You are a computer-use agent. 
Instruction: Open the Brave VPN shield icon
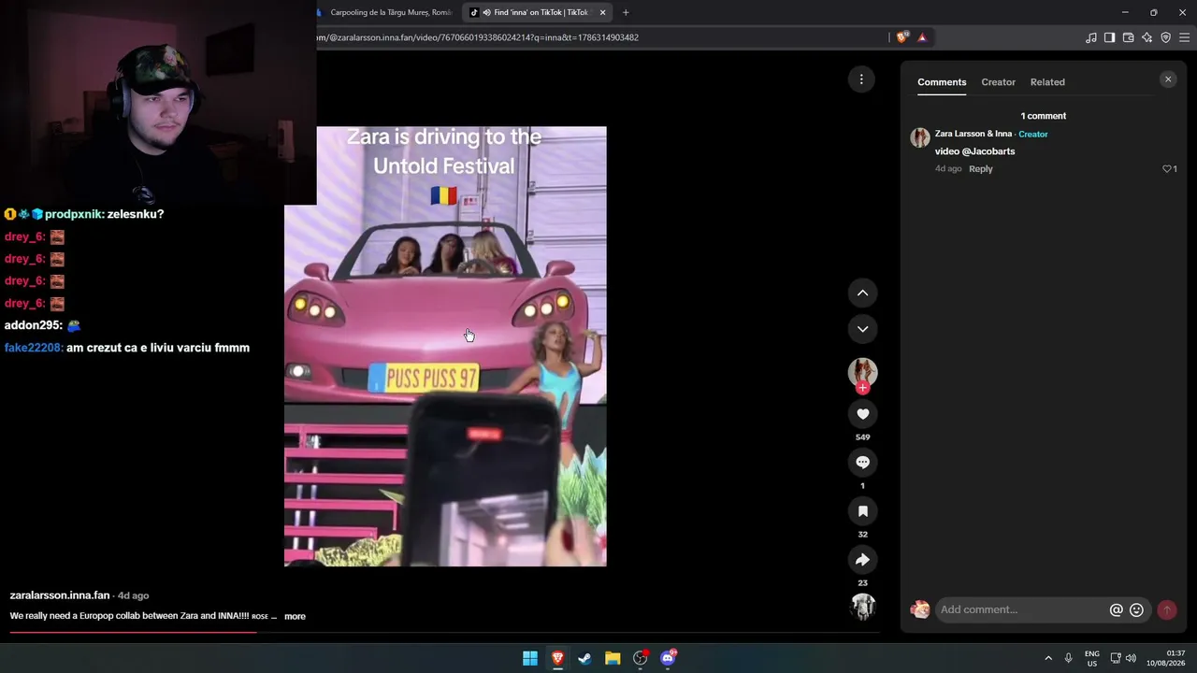pyautogui.click(x=1165, y=37)
